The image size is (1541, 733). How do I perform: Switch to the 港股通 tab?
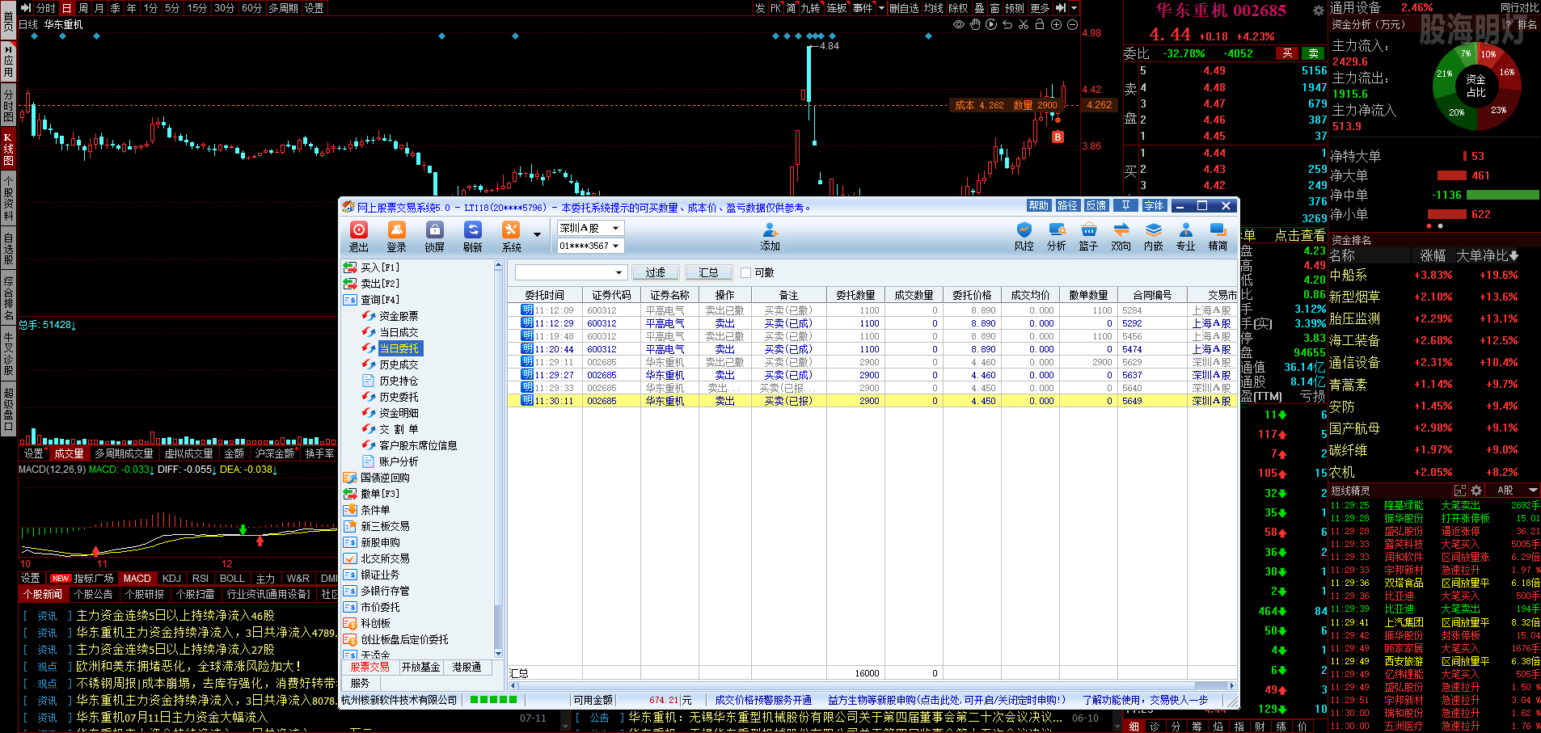pos(467,667)
